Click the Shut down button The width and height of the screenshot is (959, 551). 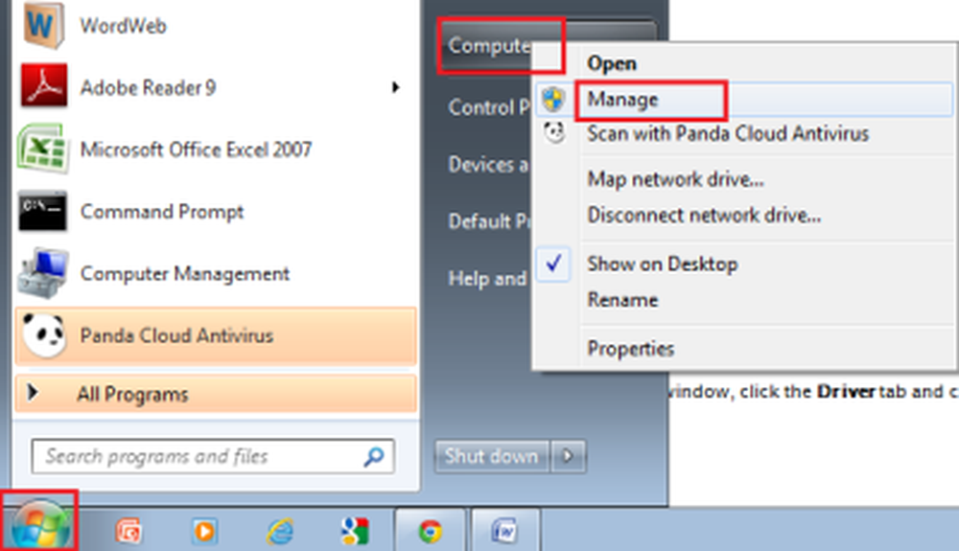coord(492,456)
